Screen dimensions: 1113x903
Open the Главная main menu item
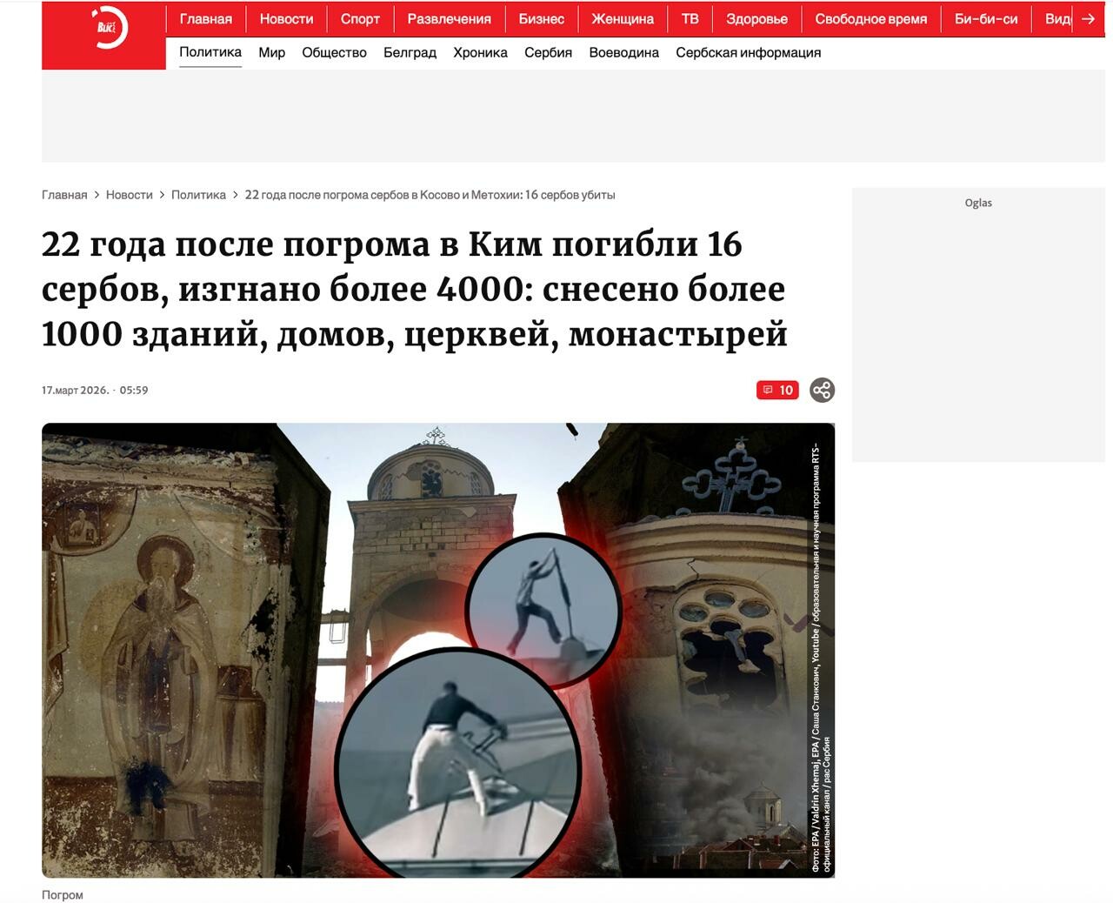pyautogui.click(x=206, y=19)
